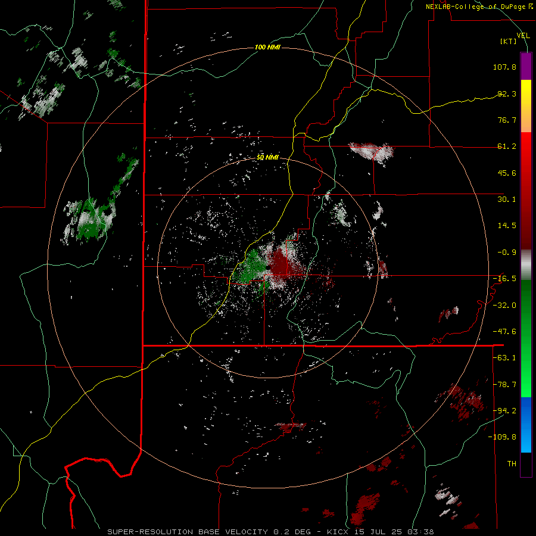Select the -16.5 scale value

coord(504,279)
